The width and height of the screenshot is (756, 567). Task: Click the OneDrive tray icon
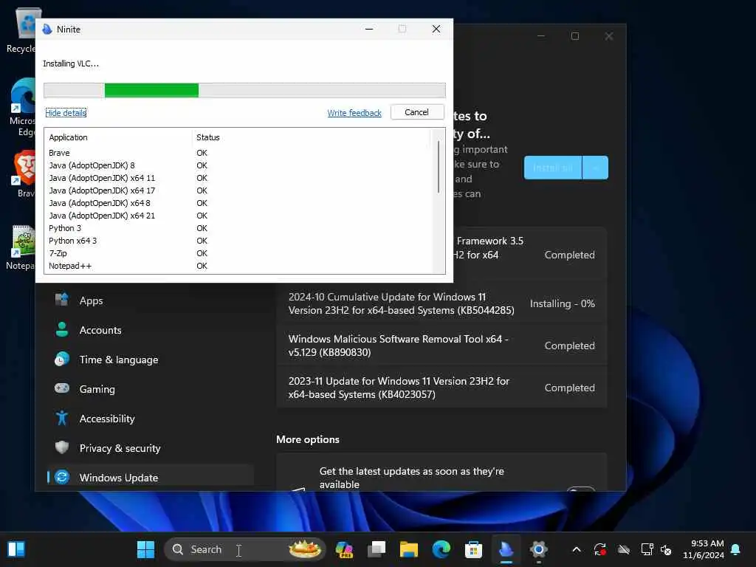tap(623, 549)
